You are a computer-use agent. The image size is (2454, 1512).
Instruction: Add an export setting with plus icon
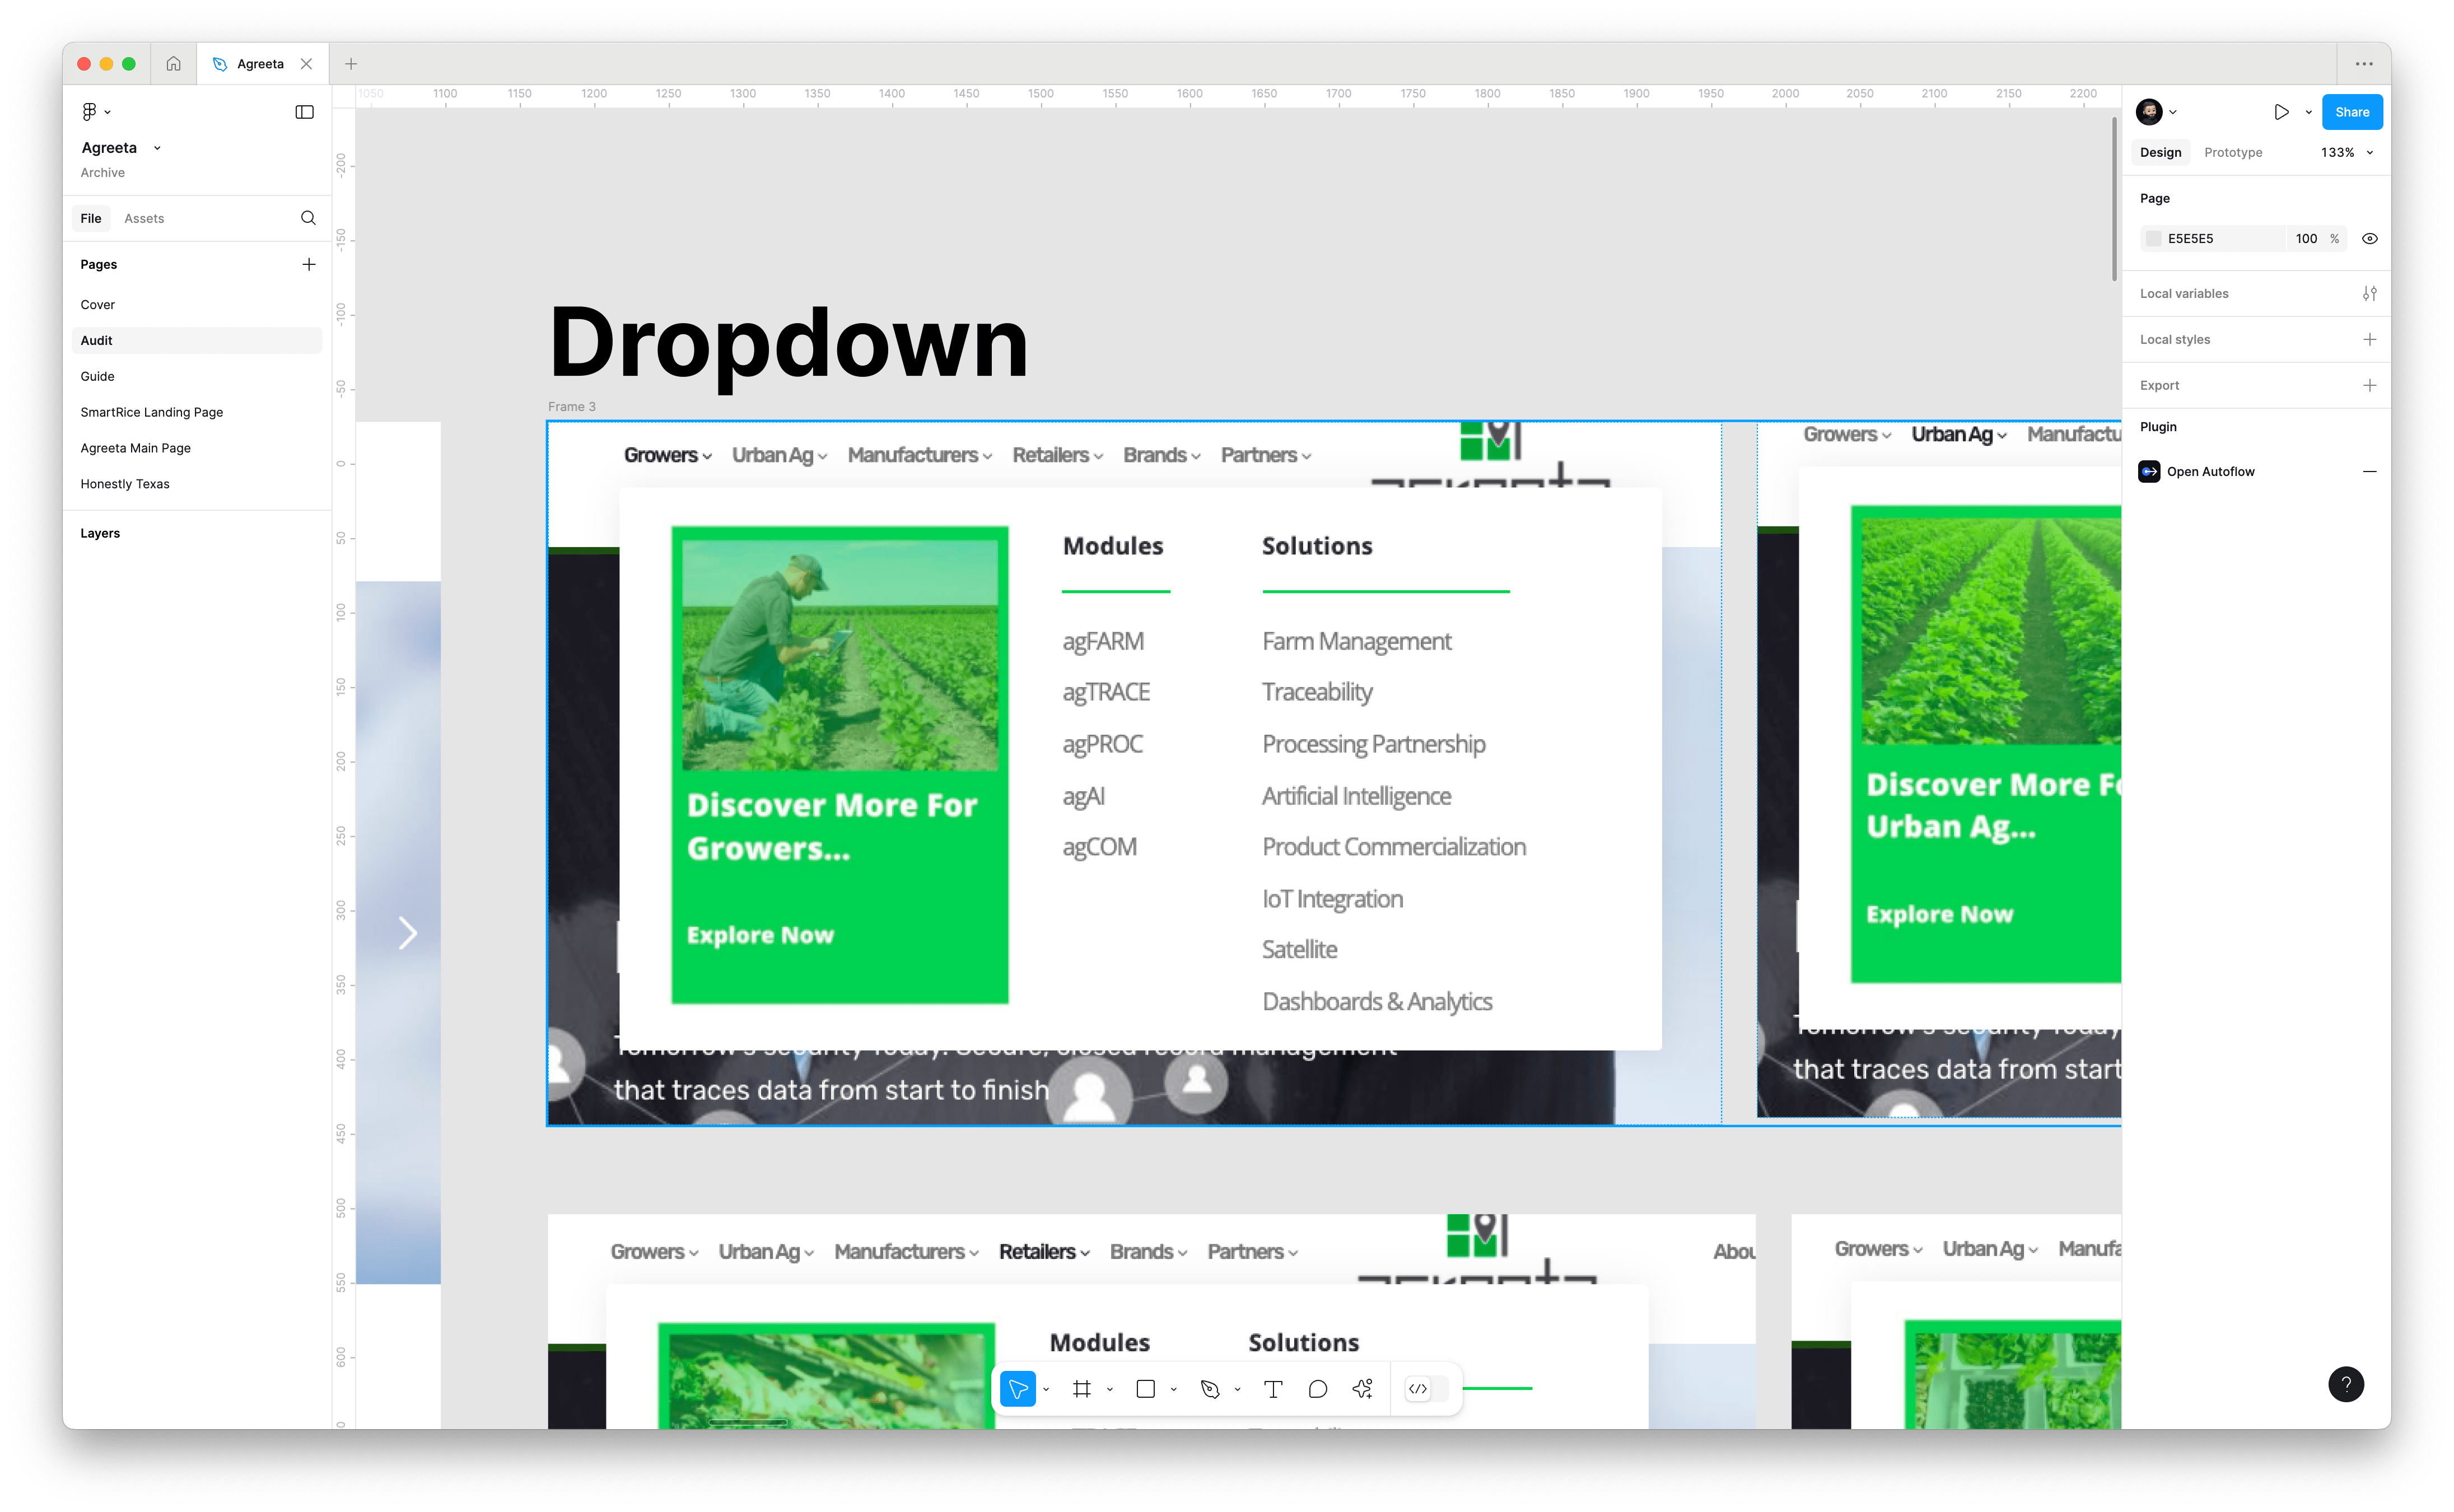point(2369,385)
